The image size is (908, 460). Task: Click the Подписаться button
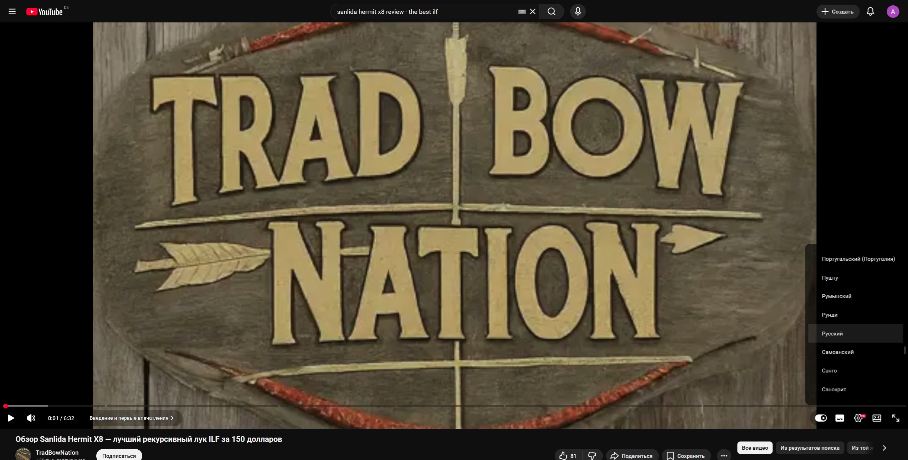(x=119, y=455)
